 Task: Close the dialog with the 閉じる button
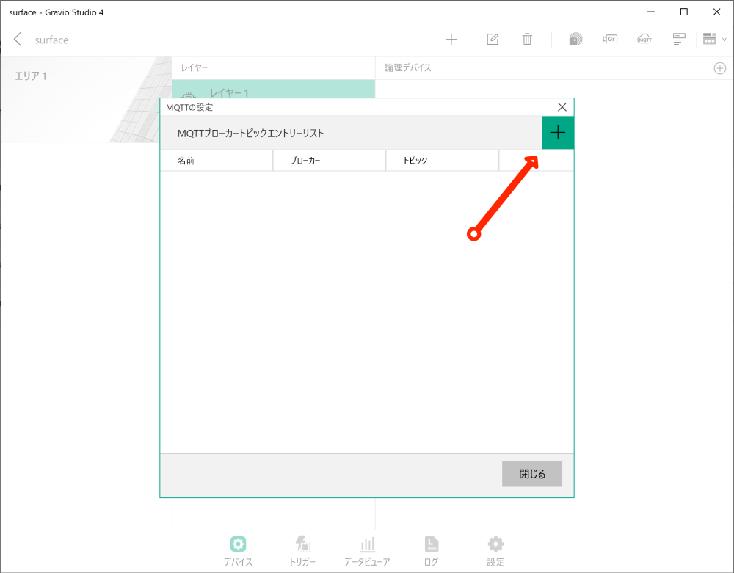click(531, 473)
